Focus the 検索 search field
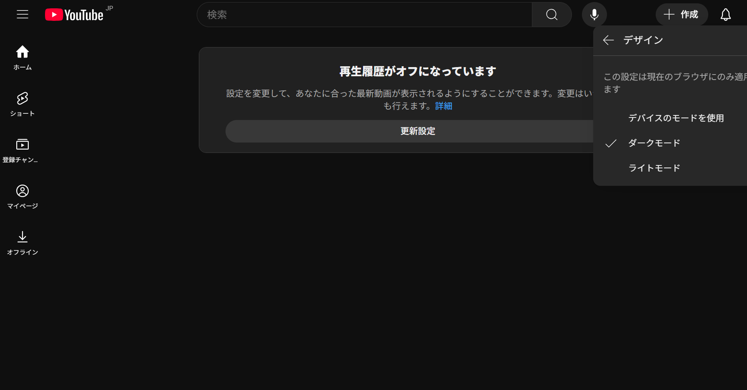 click(x=364, y=15)
